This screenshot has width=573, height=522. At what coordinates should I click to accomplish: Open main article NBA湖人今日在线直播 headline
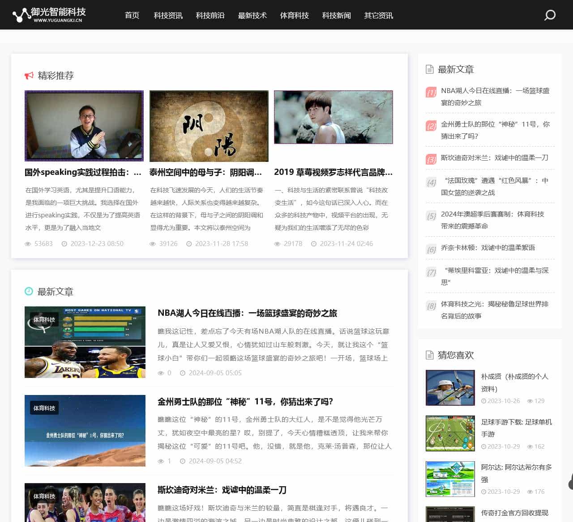247,313
